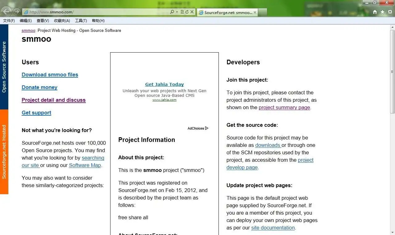The image size is (395, 235).
Task: Open the project summary page link
Action: pyautogui.click(x=284, y=107)
